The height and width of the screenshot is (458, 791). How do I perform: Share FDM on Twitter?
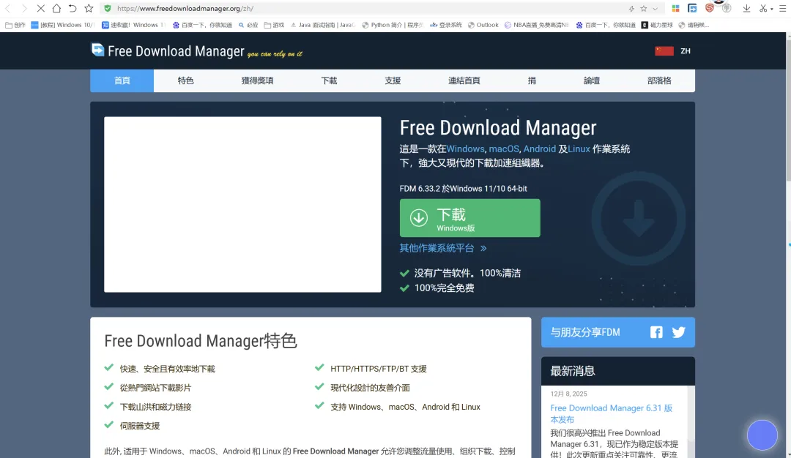pos(678,332)
